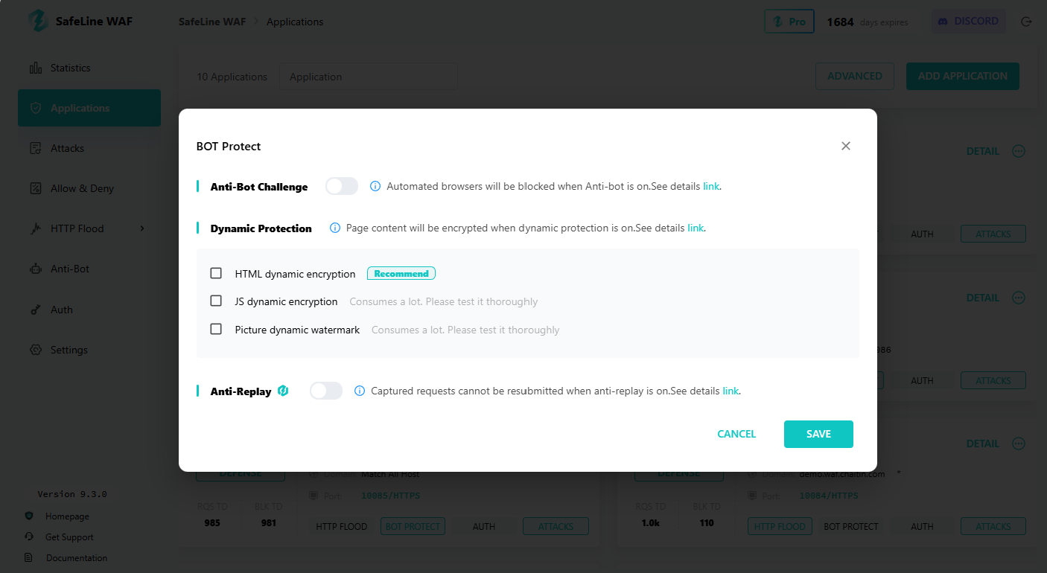This screenshot has height=573, width=1047.
Task: Click the Auth key icon
Action: click(35, 310)
